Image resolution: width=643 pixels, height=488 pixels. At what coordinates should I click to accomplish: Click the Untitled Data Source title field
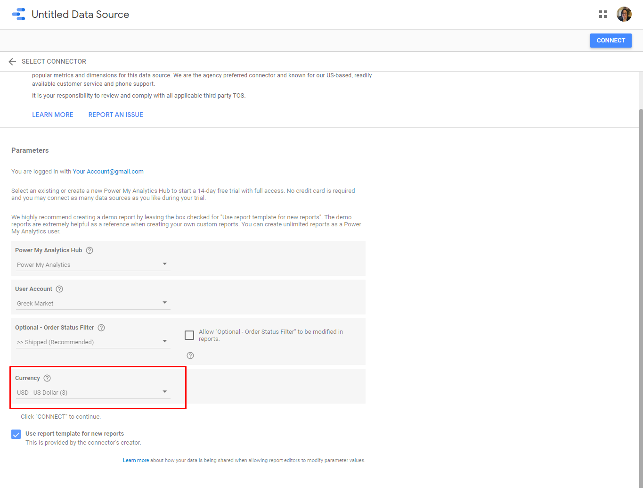[80, 15]
